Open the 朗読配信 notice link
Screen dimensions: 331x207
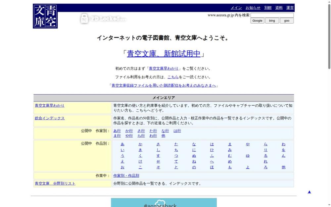(164, 85)
